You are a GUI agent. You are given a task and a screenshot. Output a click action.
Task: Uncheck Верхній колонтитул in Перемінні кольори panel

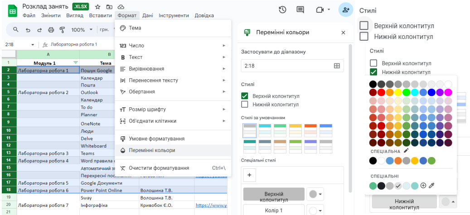point(245,96)
